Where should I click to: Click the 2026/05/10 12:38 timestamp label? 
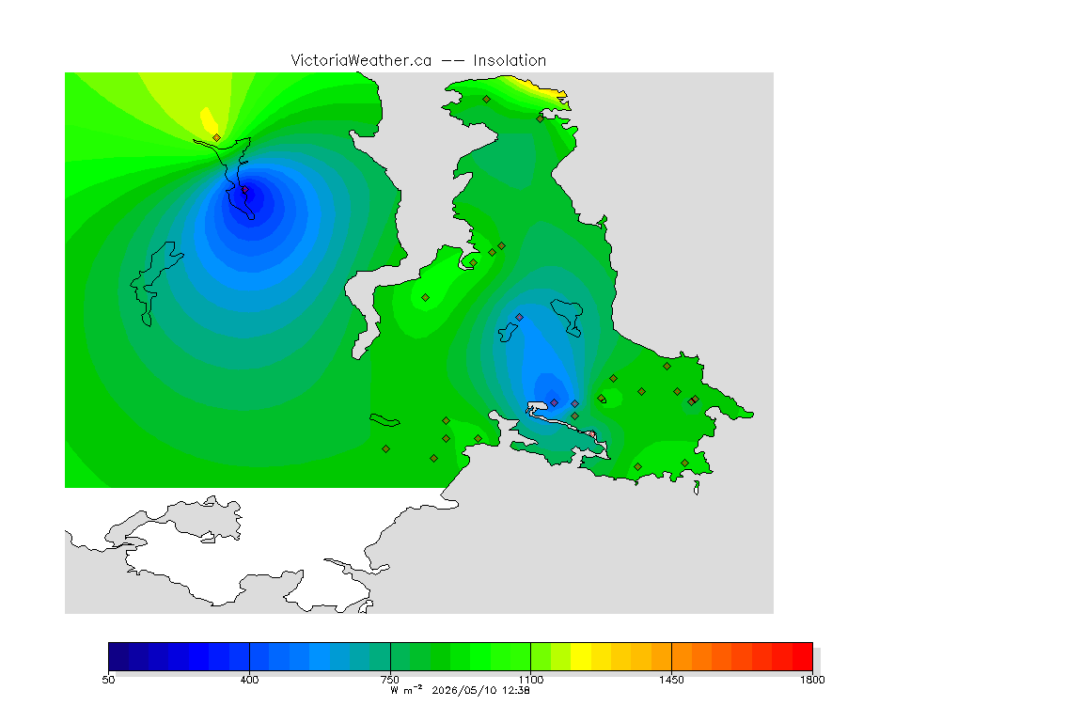point(480,690)
